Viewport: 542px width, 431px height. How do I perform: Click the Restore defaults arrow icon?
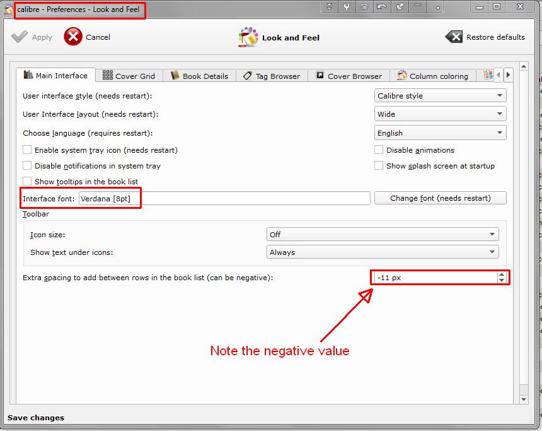[x=454, y=37]
